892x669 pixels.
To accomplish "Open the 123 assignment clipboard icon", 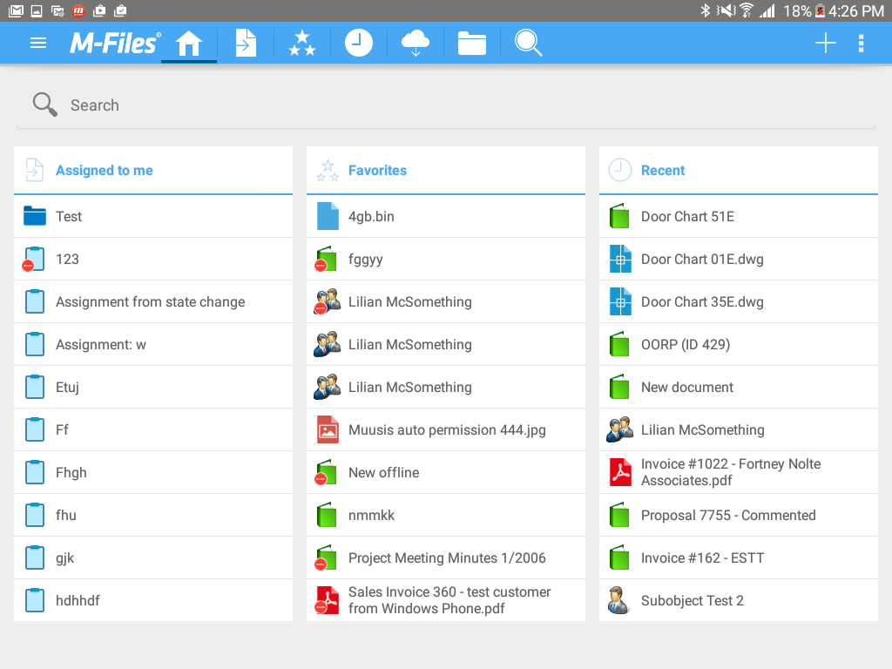I will [x=34, y=259].
